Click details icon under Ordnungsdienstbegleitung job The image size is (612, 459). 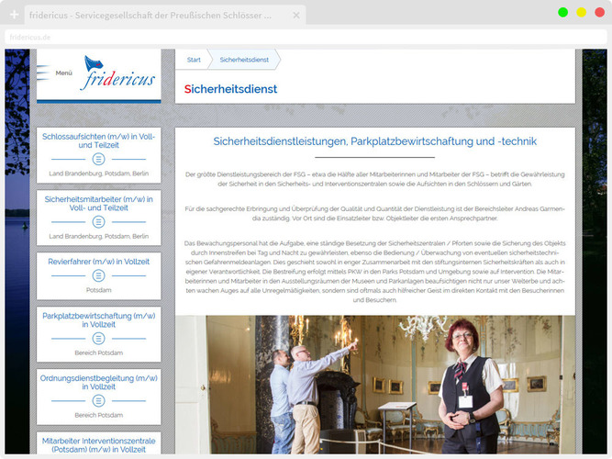pos(98,401)
